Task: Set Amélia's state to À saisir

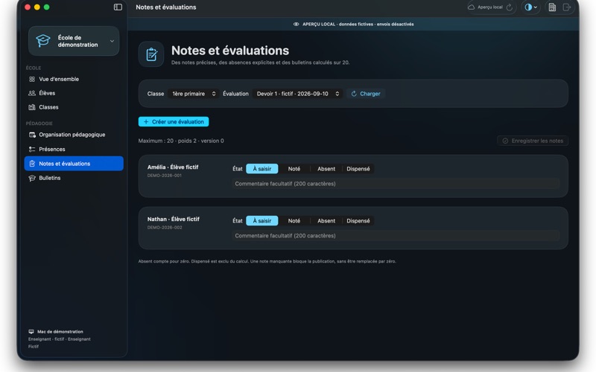Action: tap(262, 169)
